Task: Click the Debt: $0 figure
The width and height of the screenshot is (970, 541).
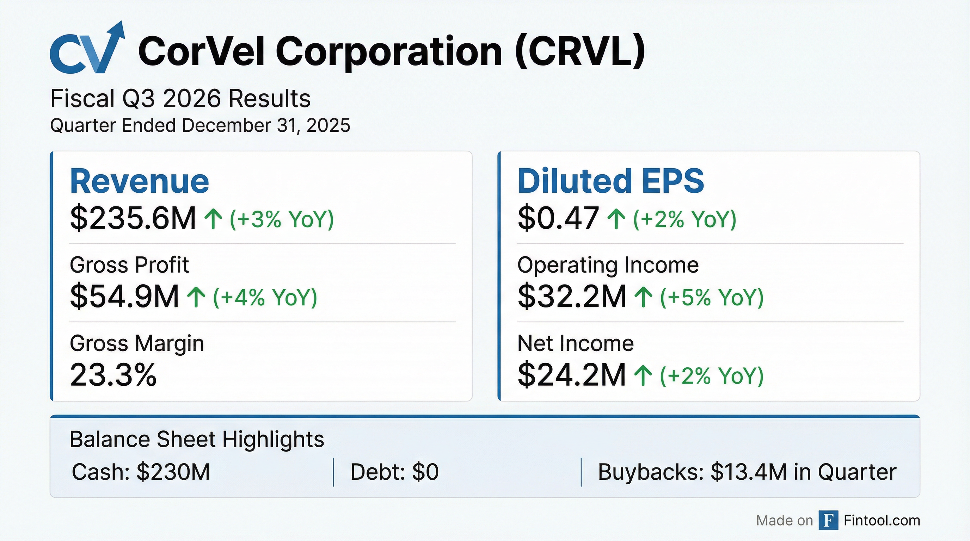Action: pyautogui.click(x=394, y=472)
